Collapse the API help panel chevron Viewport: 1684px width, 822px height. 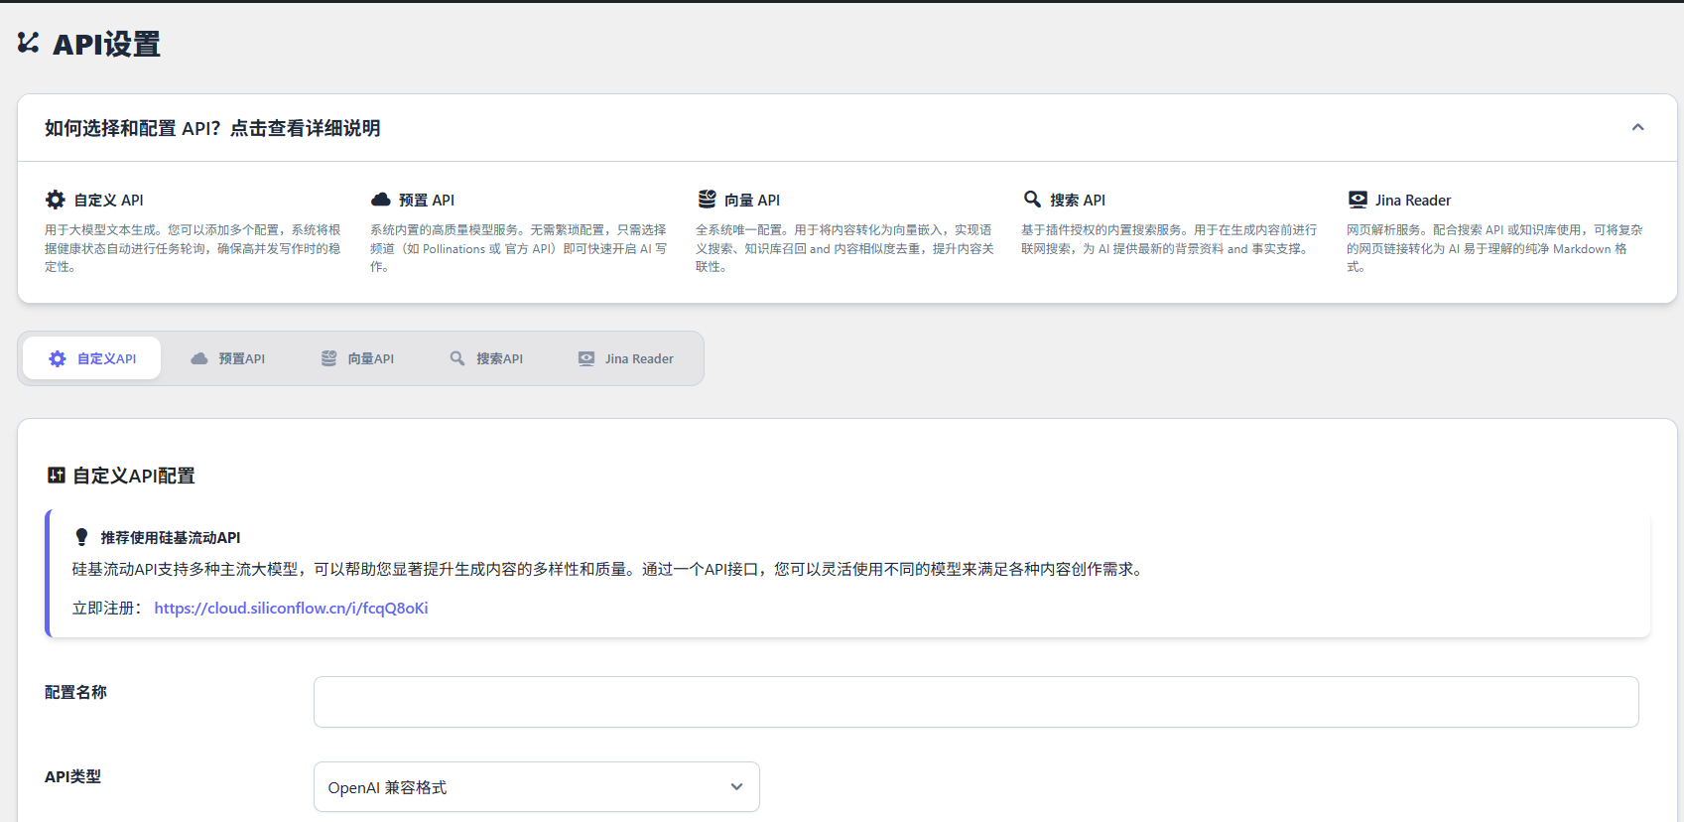1637,127
